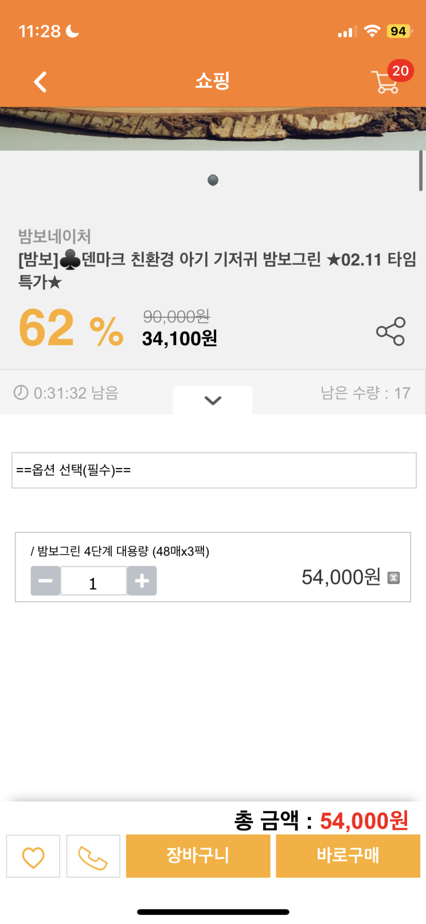
Task: Tap the share icon
Action: 390,331
